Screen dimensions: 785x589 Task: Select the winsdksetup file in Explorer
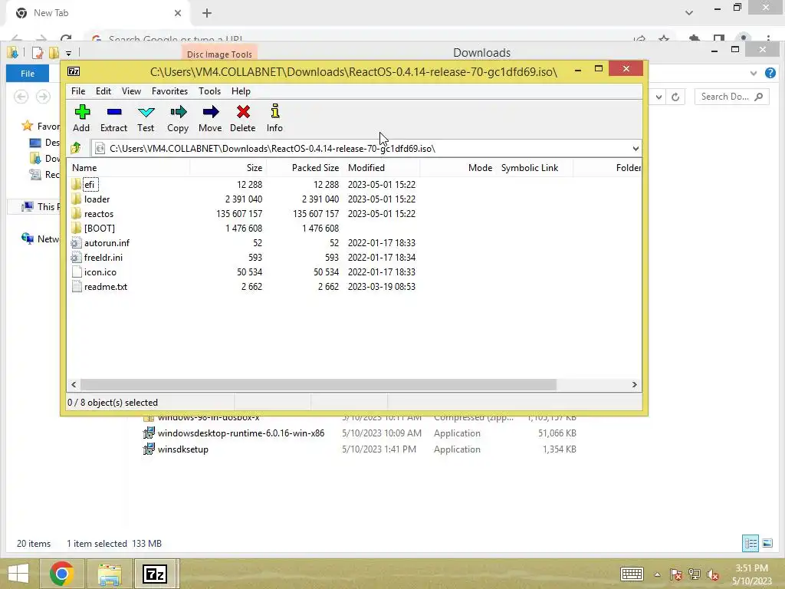coord(182,449)
